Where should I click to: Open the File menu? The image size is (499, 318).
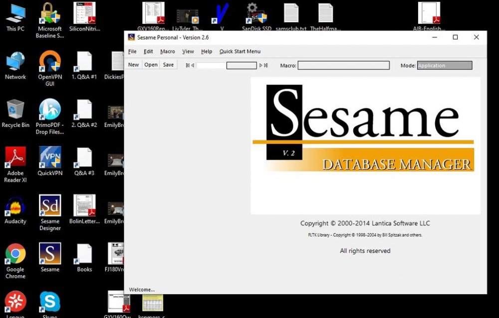pyautogui.click(x=132, y=51)
